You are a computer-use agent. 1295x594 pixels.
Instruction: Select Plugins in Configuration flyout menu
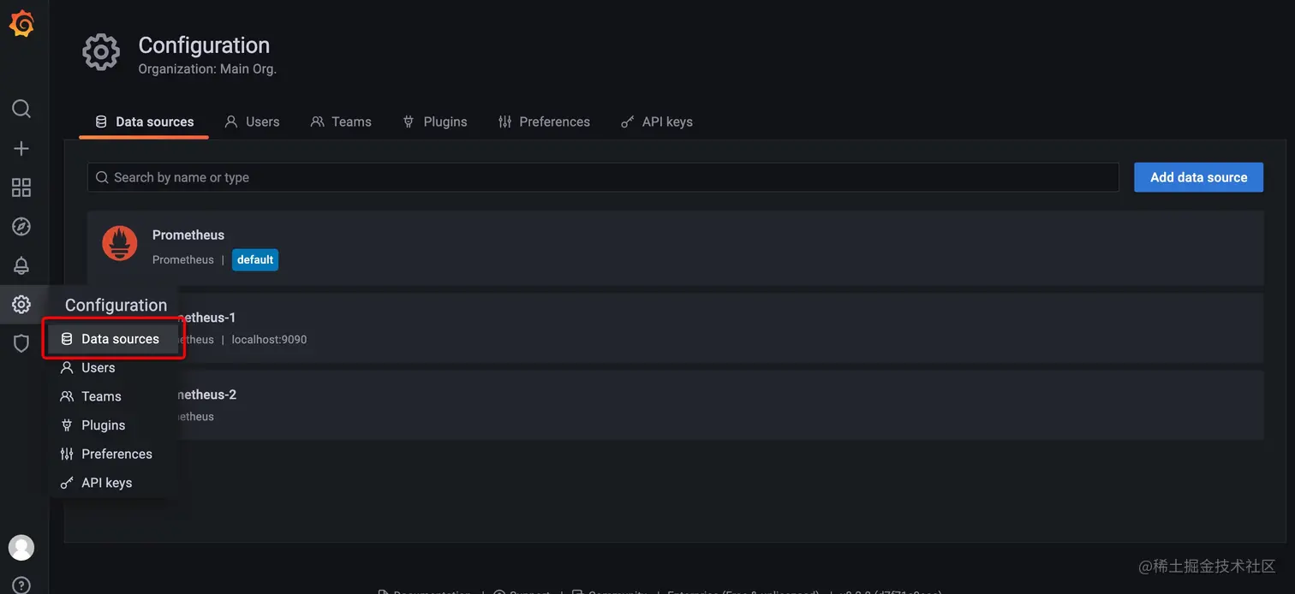pos(113,425)
